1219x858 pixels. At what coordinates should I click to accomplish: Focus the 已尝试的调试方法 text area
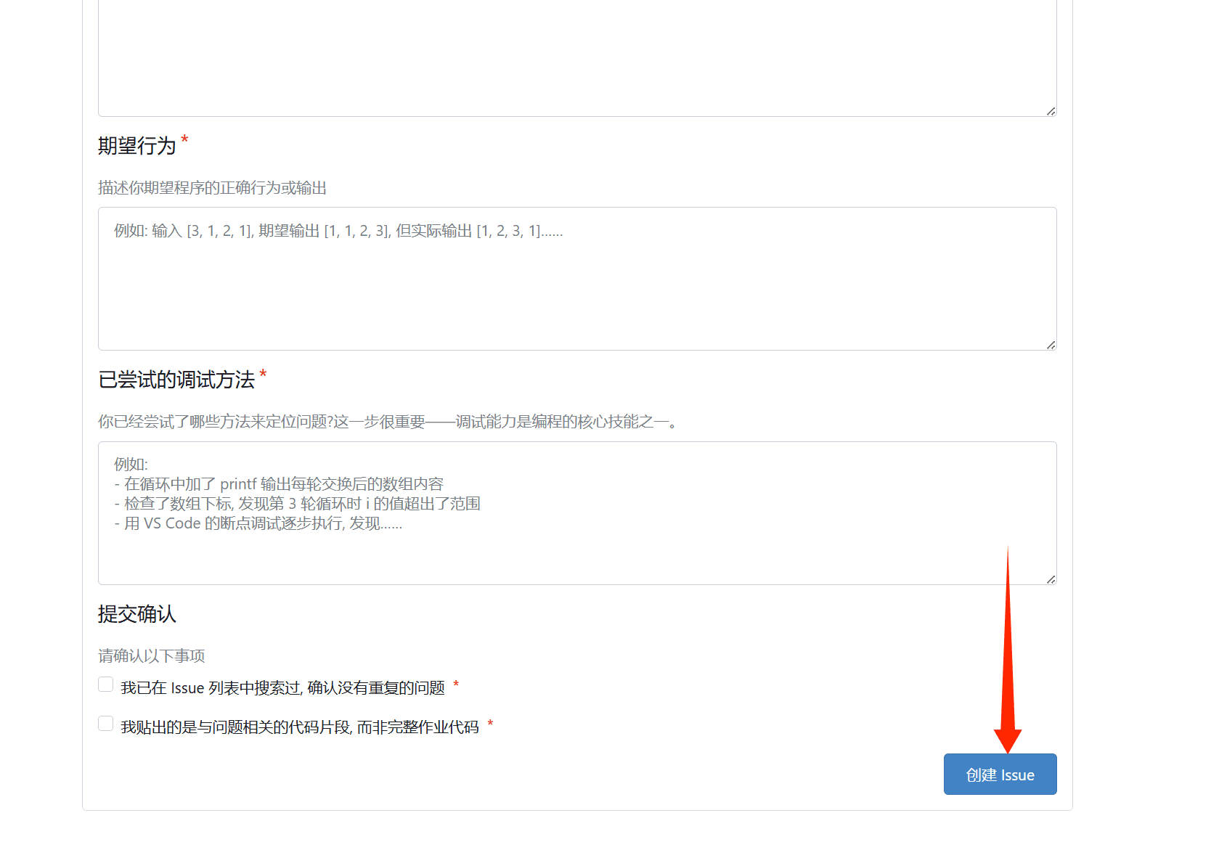577,513
